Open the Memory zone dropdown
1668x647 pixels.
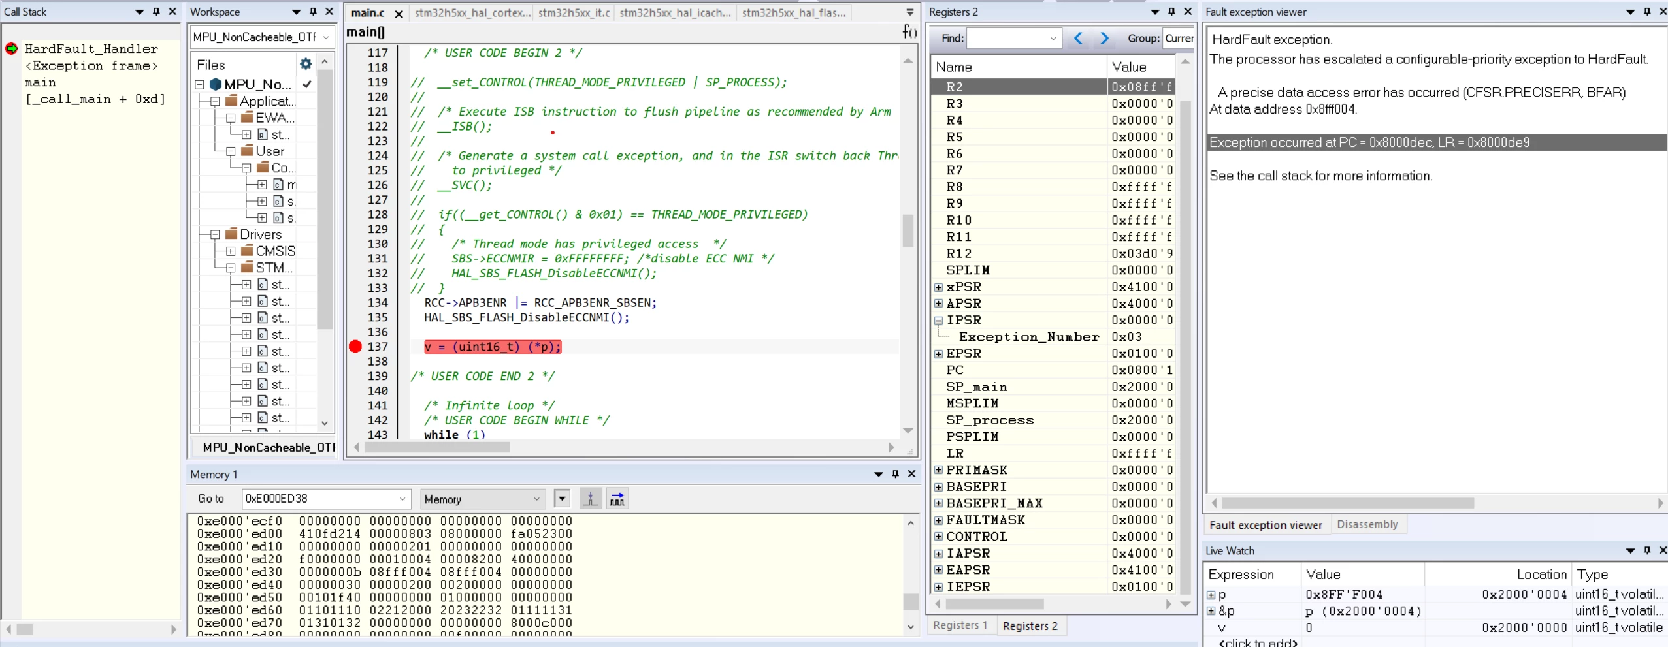pos(482,499)
